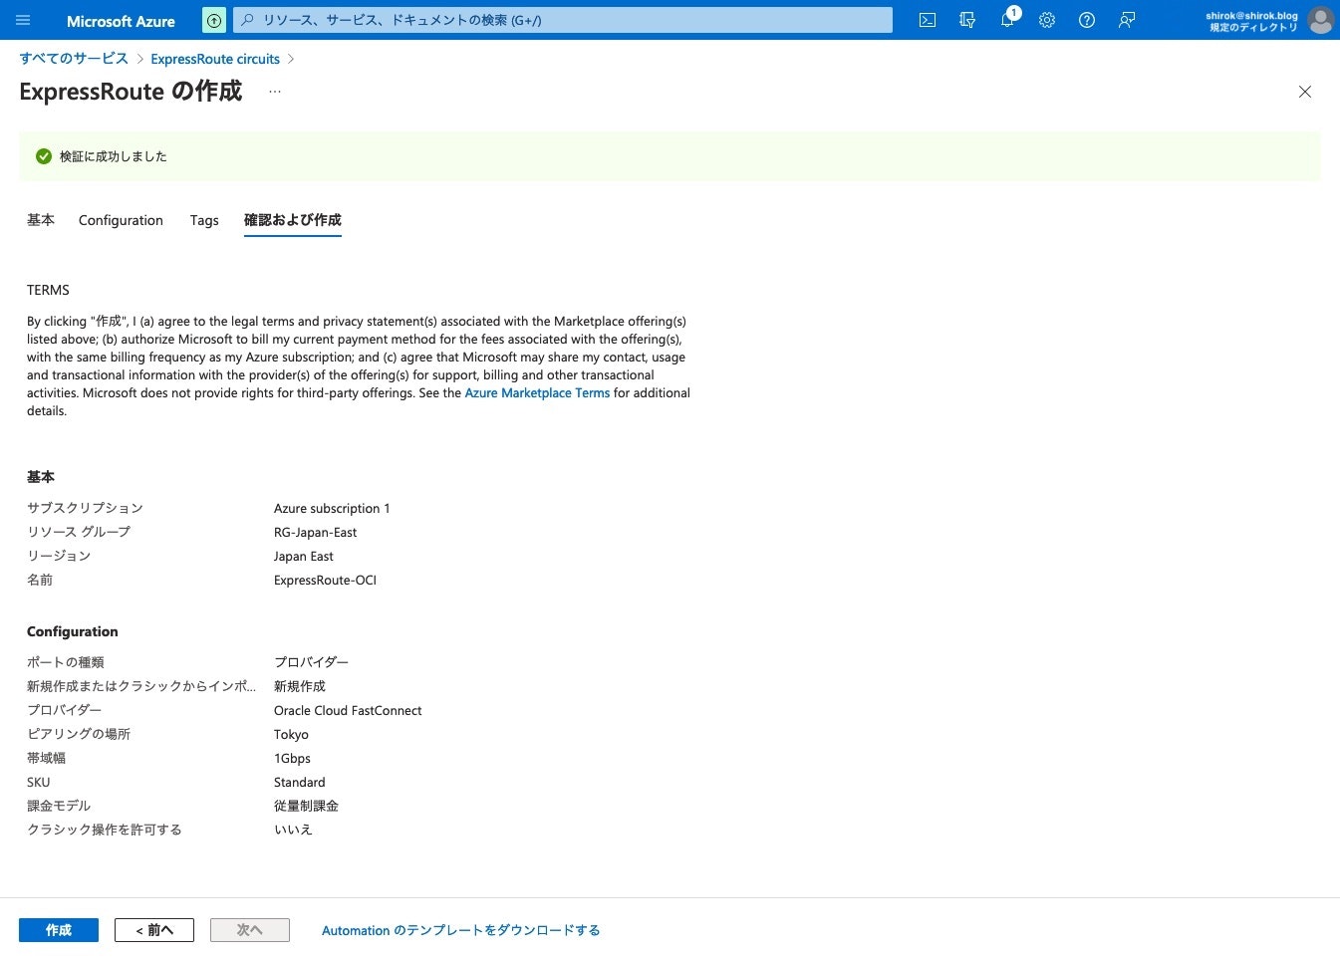This screenshot has width=1340, height=960.
Task: Click the provider value Oracle Cloud FastConnect
Action: 348,711
